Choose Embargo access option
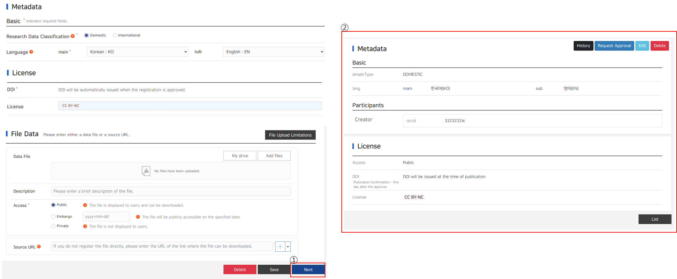Viewport: 677px width, 279px height. point(53,217)
